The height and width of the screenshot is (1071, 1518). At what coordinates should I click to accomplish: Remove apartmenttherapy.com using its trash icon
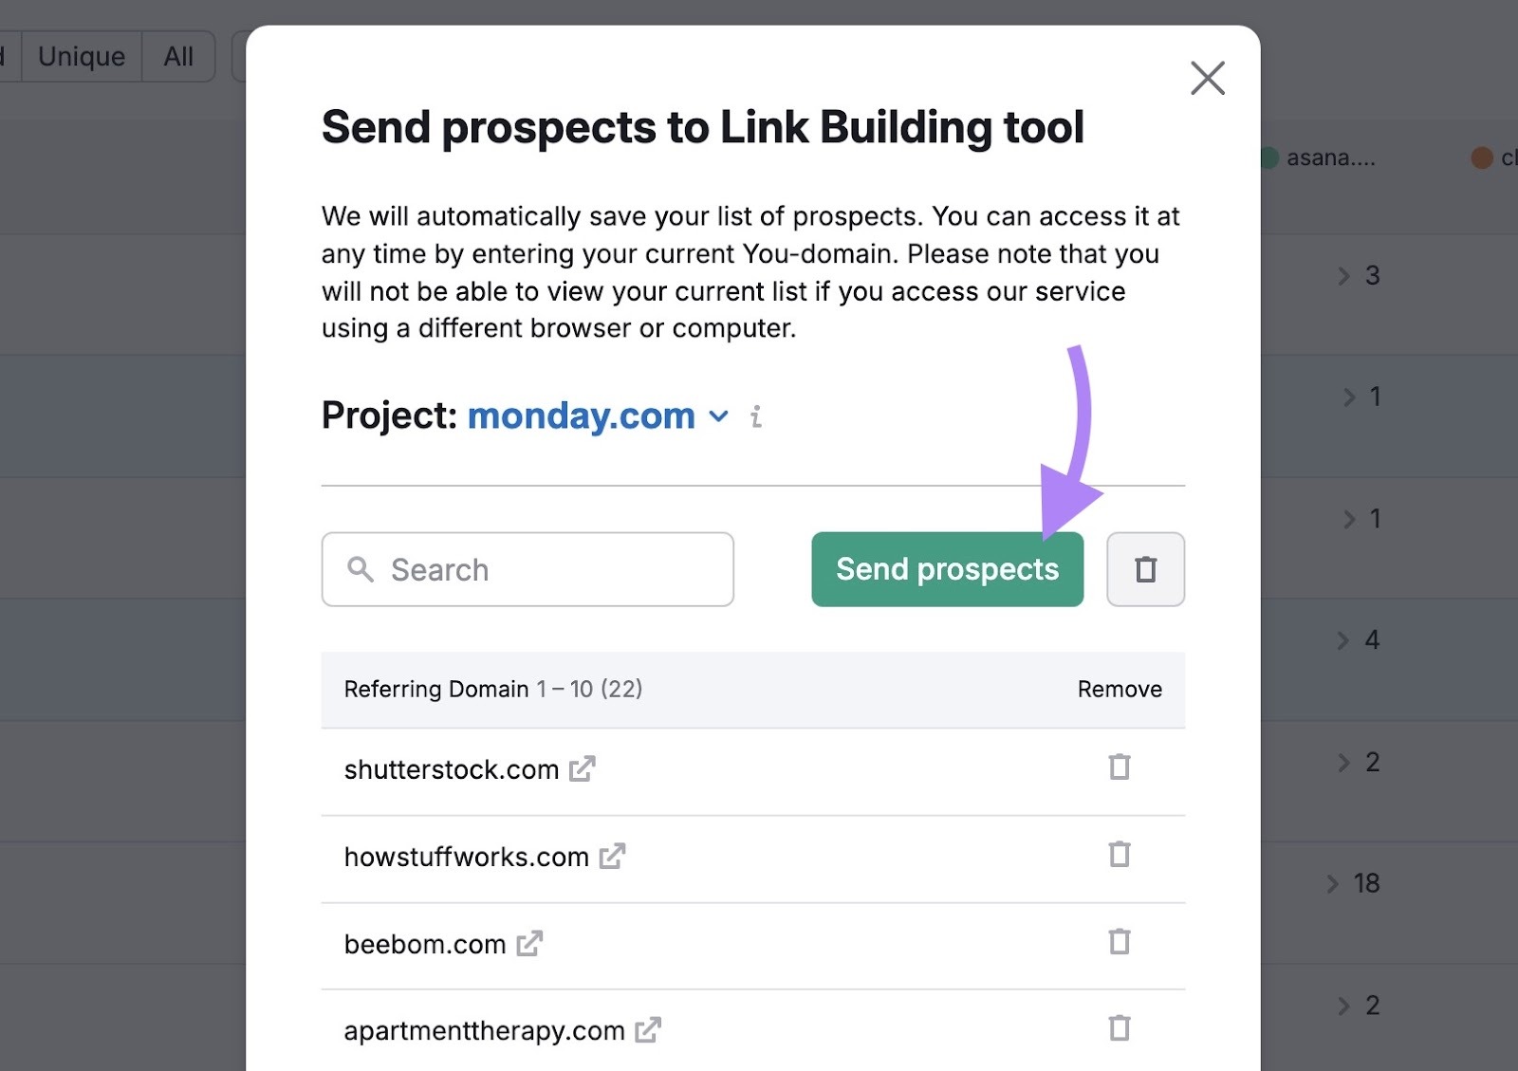[1120, 1028]
